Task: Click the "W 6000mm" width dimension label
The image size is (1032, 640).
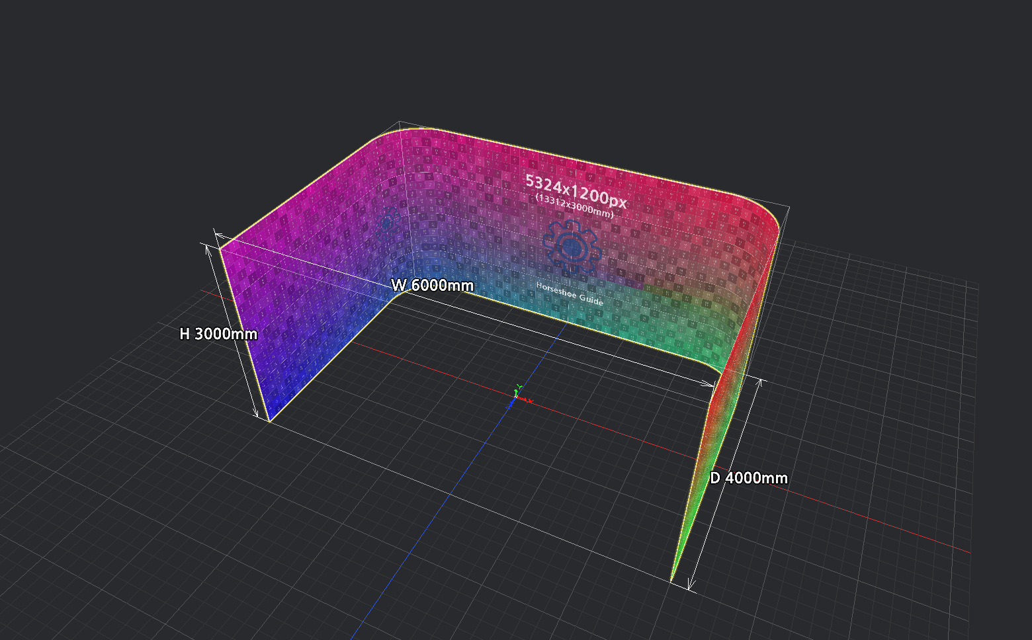Action: (433, 285)
